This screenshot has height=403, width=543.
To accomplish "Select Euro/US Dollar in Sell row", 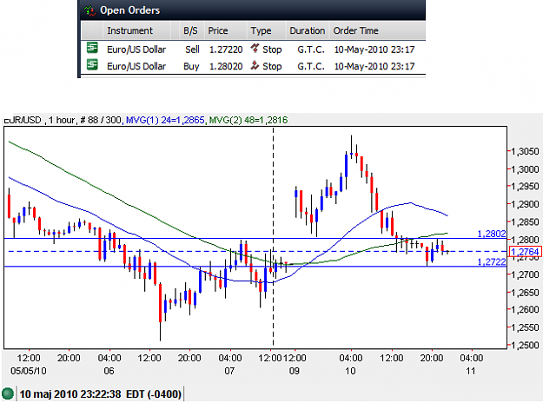I will (136, 50).
